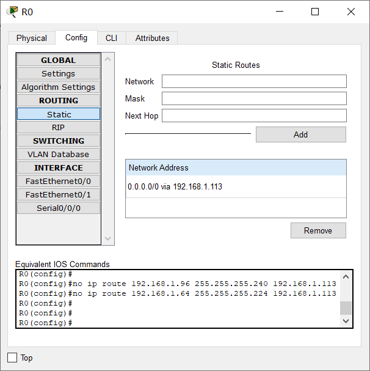This screenshot has height=371, width=370.
Task: Open the VLAN Database page
Action: tap(59, 154)
